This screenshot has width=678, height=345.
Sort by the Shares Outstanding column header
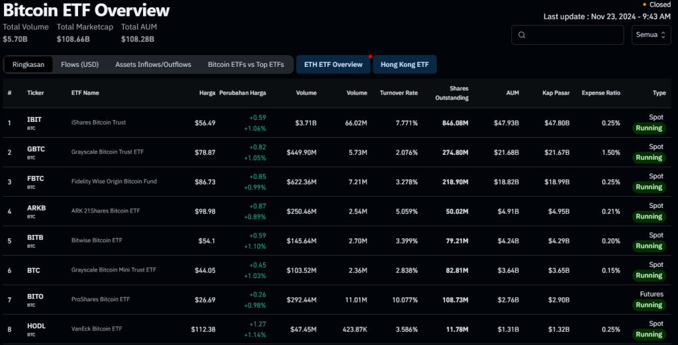point(452,93)
